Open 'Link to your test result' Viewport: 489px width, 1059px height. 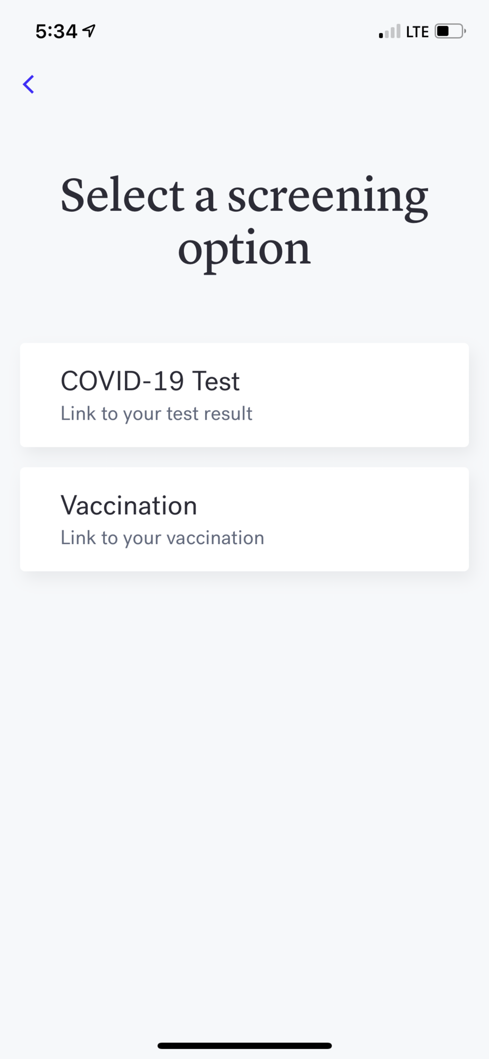156,414
